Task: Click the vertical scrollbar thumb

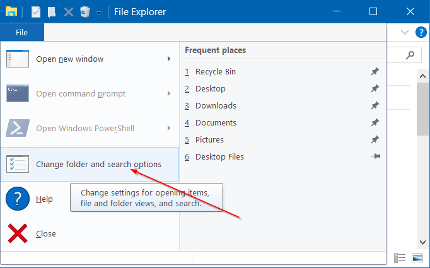Action: point(422,109)
